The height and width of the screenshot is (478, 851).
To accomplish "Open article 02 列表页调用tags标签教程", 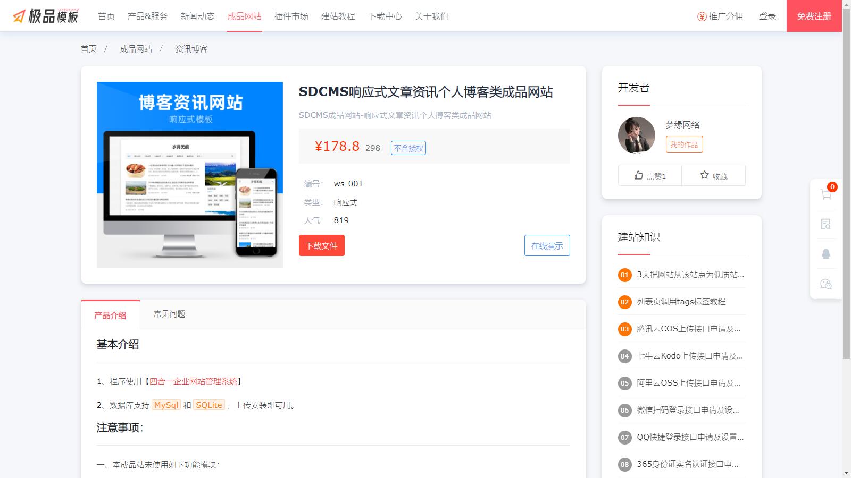I will [x=682, y=302].
